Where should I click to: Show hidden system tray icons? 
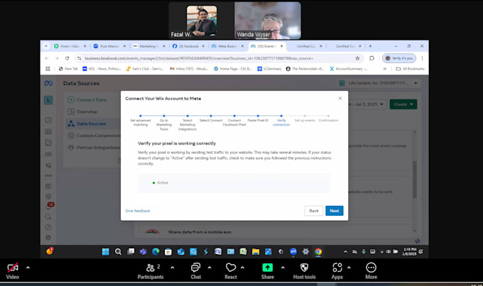pyautogui.click(x=346, y=252)
